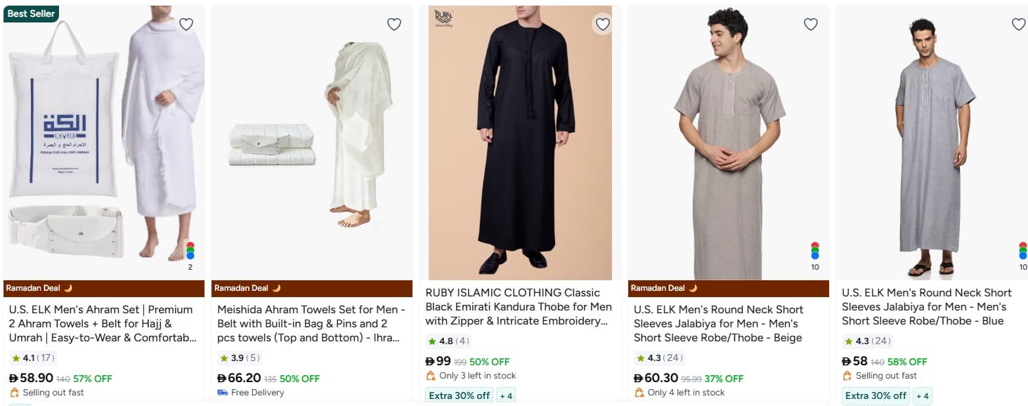Image resolution: width=1028 pixels, height=406 pixels.
Task: Click Free Delivery truck icon
Action: [222, 393]
